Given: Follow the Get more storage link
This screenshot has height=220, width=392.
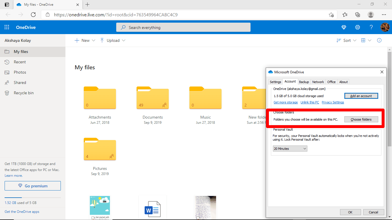Looking at the screenshot, I should click(x=286, y=102).
